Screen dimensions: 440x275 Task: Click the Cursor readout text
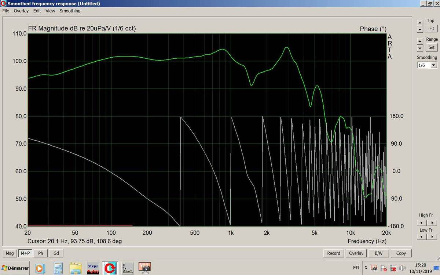75,241
